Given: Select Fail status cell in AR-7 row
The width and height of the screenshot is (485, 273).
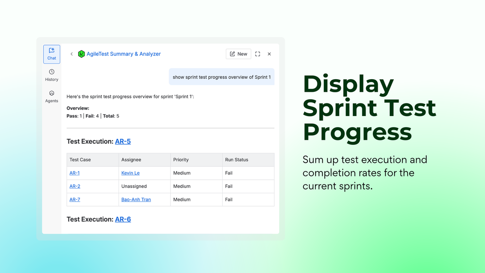Looking at the screenshot, I should tap(249, 200).
